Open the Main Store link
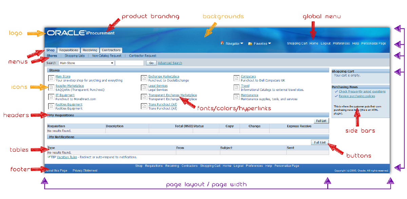Screen dimensions: 407x199 click(x=63, y=76)
